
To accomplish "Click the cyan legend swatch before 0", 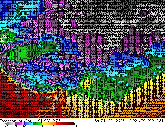I will click(x=31, y=124).
